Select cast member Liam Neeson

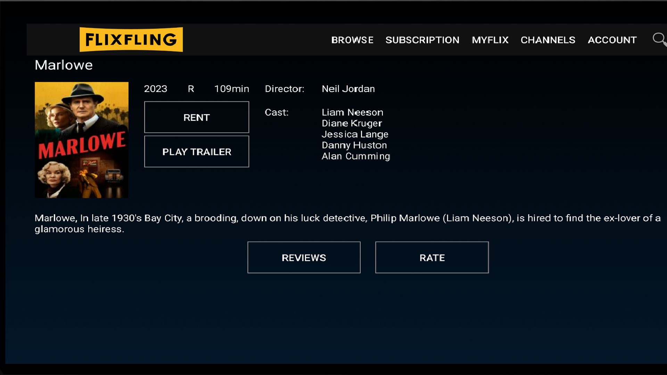point(352,112)
